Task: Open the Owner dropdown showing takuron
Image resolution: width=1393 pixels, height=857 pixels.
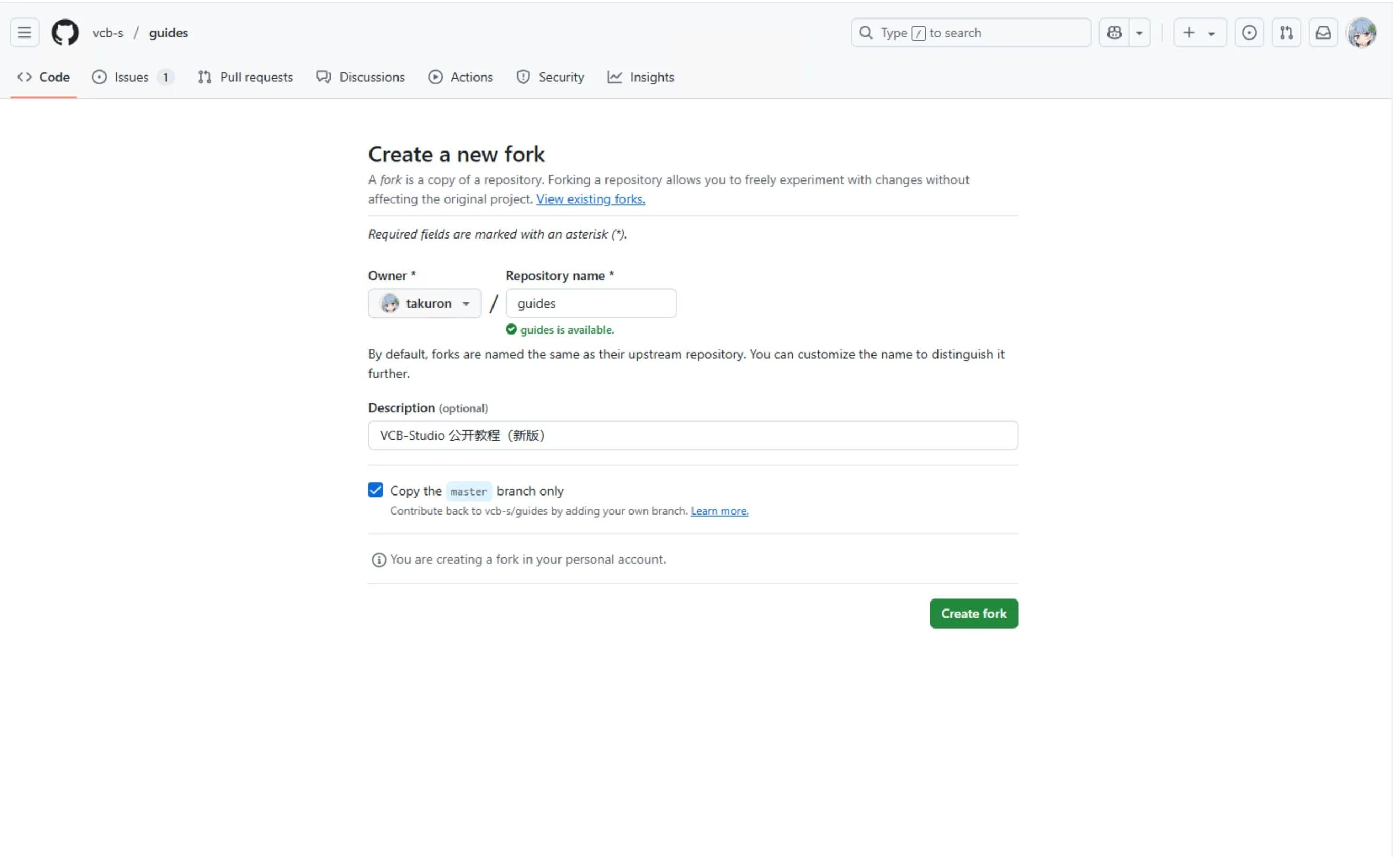Action: click(x=424, y=303)
